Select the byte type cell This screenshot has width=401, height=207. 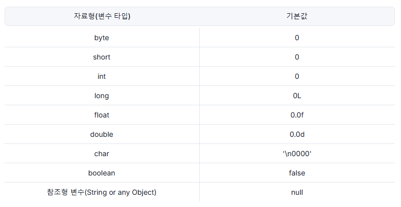point(102,38)
